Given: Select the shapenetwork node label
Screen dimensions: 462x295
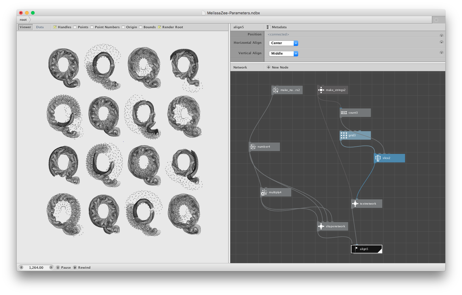Looking at the screenshot, I should [x=335, y=226].
